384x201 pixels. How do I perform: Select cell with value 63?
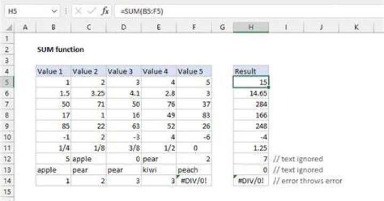click(124, 126)
